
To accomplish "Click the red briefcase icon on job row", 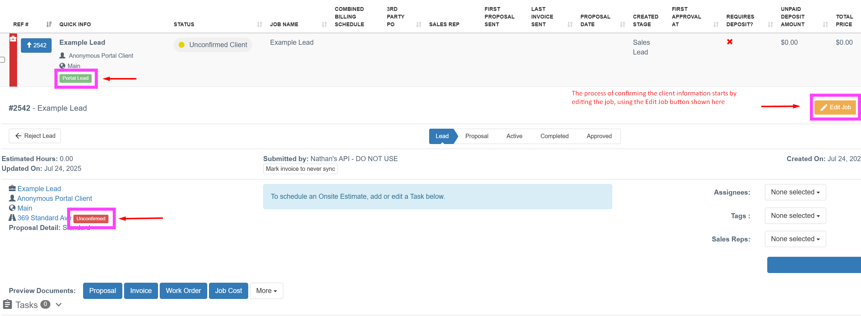I will click(13, 39).
